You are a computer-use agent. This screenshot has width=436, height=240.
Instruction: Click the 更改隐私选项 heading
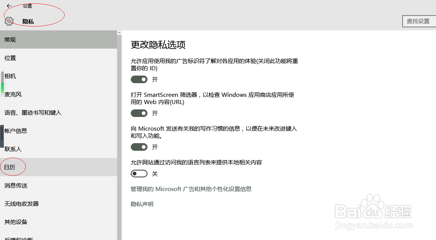[x=158, y=45]
